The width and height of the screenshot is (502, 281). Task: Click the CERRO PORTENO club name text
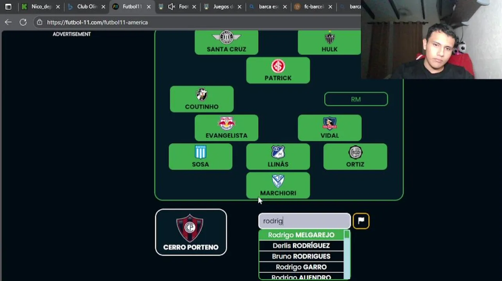191,247
